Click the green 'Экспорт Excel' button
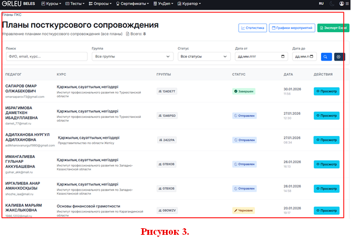The height and width of the screenshot is (249, 351). 333,28
